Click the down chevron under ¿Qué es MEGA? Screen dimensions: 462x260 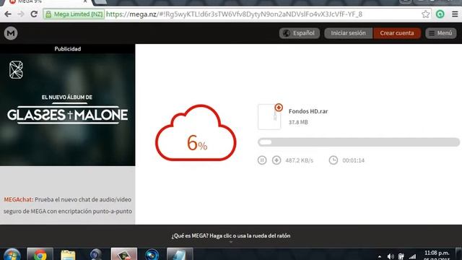(x=231, y=242)
